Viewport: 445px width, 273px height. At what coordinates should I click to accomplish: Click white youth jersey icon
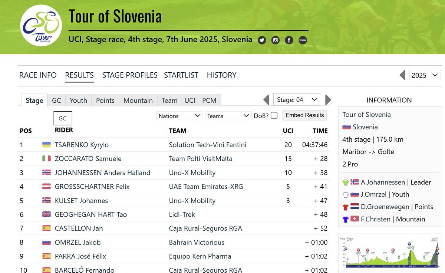tap(346, 194)
